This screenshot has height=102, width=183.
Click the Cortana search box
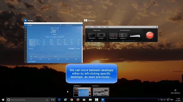pos(28,100)
